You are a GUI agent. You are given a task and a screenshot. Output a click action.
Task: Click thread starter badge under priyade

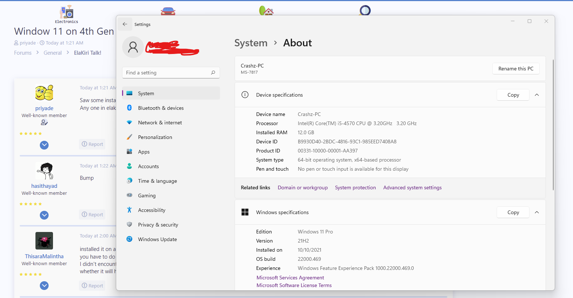[x=44, y=122]
